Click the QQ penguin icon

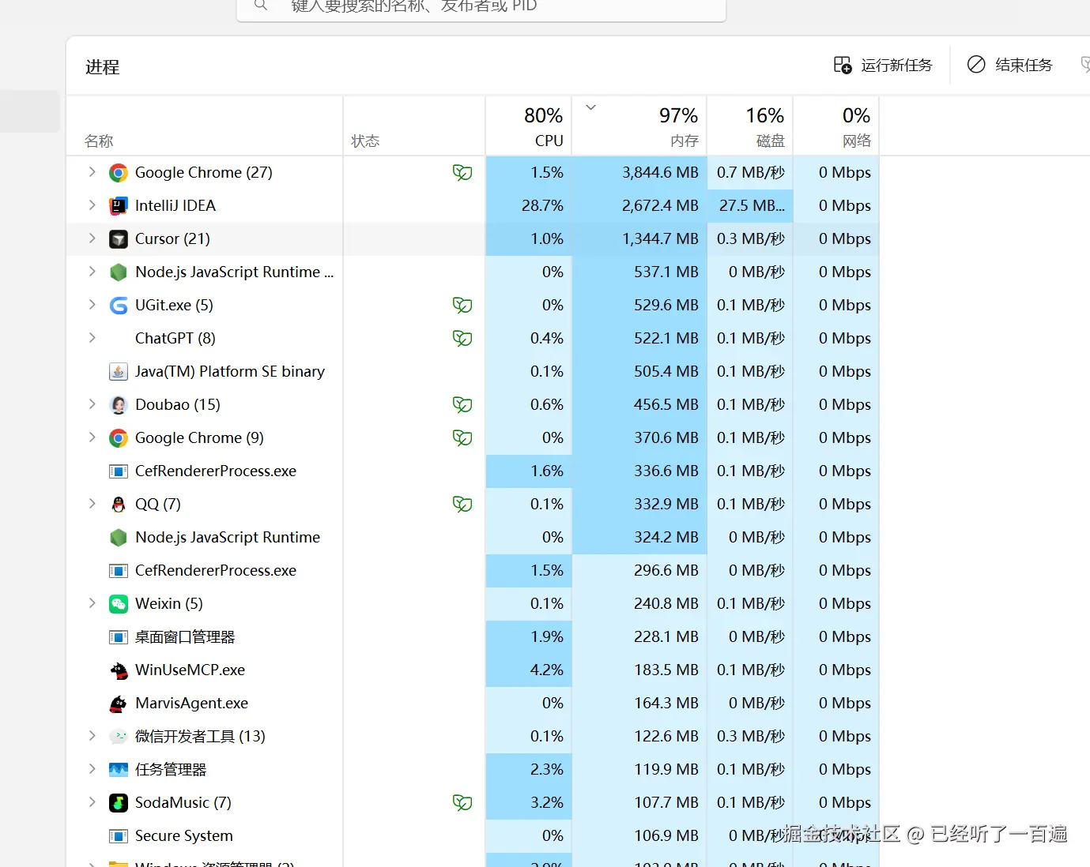[x=119, y=505]
